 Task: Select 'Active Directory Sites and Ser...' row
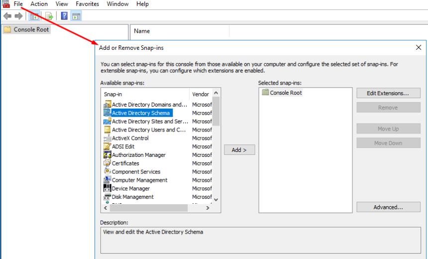click(157, 122)
